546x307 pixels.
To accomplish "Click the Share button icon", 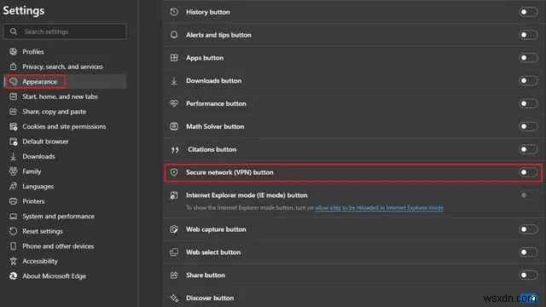I will tap(174, 275).
